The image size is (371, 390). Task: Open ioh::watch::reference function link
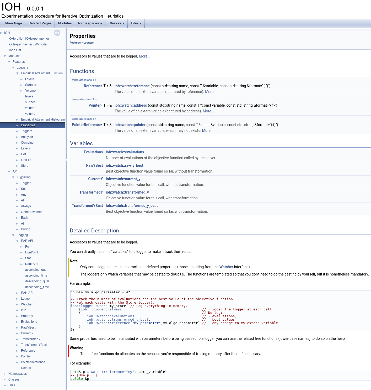pos(132,86)
